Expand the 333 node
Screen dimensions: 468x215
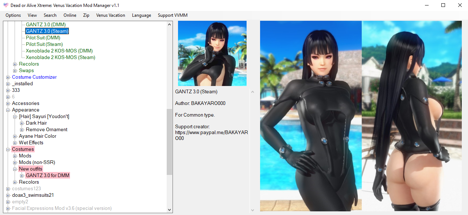(8, 90)
